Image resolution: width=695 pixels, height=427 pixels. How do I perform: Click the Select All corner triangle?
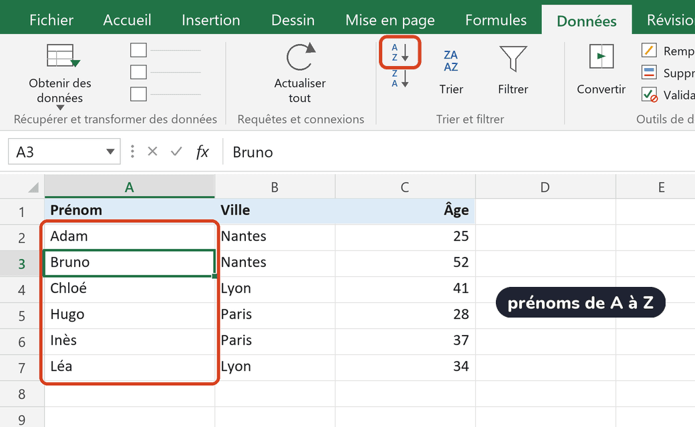click(x=33, y=187)
